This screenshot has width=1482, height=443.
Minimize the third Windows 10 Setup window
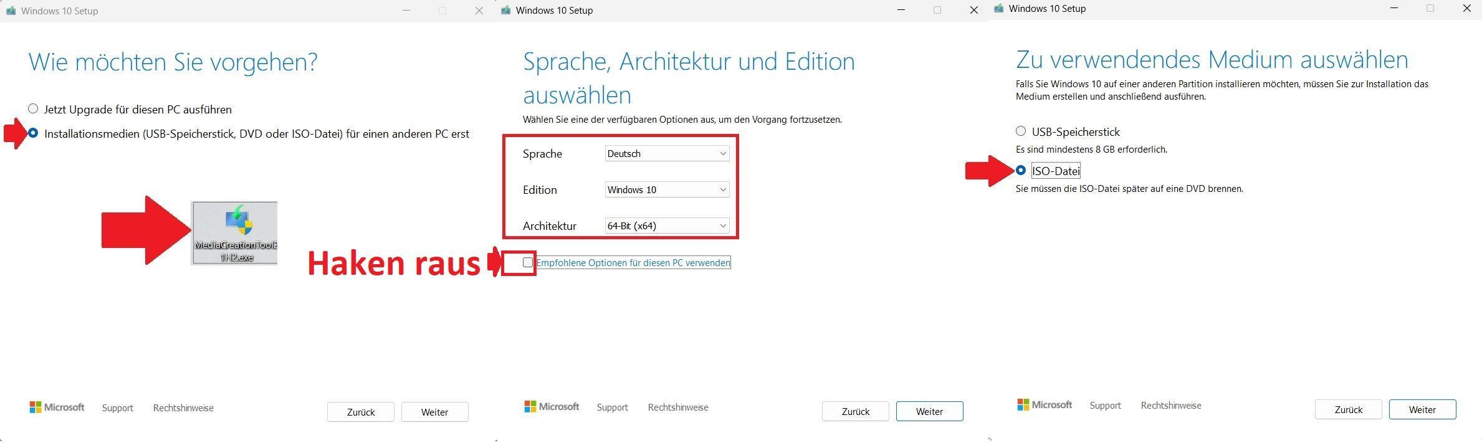(x=1394, y=8)
